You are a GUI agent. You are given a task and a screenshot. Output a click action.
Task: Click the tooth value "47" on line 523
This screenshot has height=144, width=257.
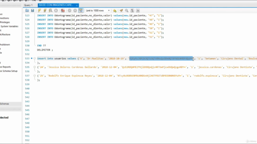pyautogui.click(x=151, y=16)
